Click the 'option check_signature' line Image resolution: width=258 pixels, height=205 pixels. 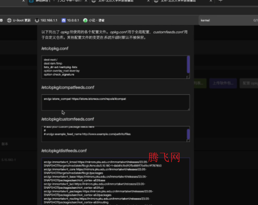(x=59, y=75)
